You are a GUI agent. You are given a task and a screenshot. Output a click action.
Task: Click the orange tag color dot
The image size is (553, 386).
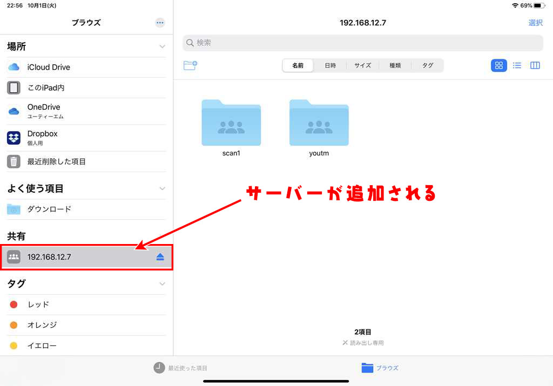[14, 325]
